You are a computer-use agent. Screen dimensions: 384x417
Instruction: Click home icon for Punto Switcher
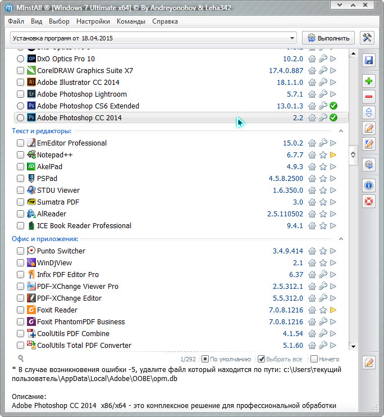click(x=312, y=251)
